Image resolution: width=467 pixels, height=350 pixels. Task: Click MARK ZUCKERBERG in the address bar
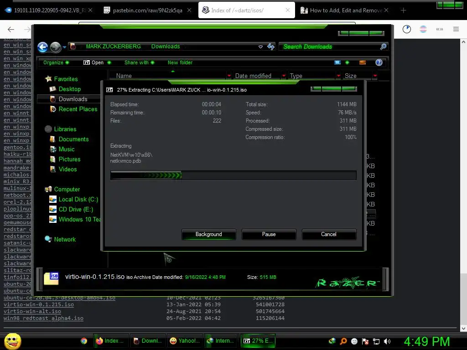(113, 46)
